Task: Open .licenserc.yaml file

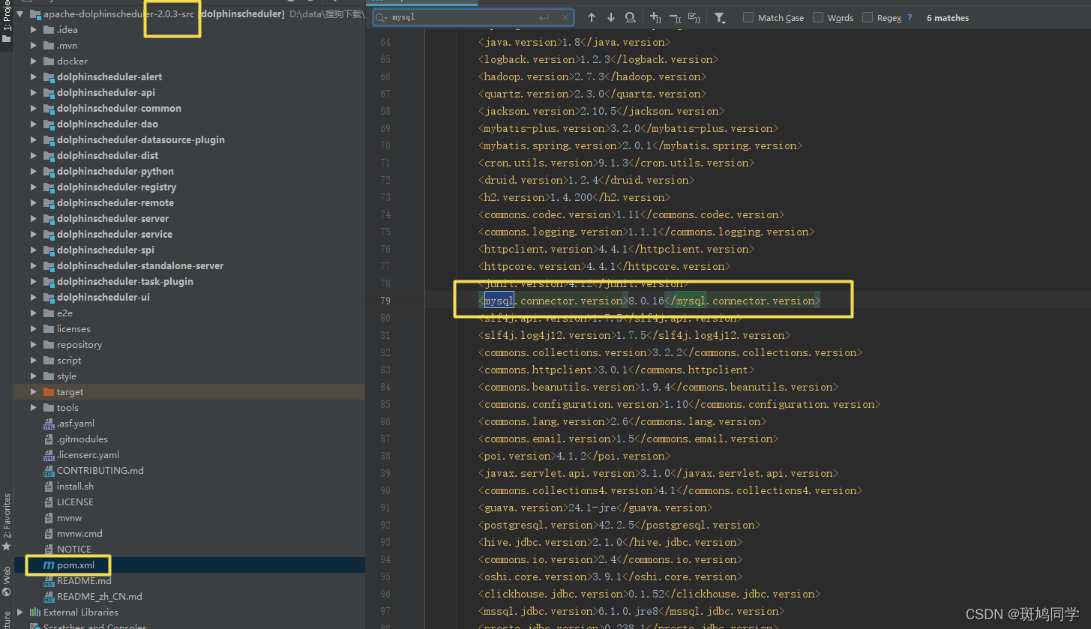Action: pos(88,455)
